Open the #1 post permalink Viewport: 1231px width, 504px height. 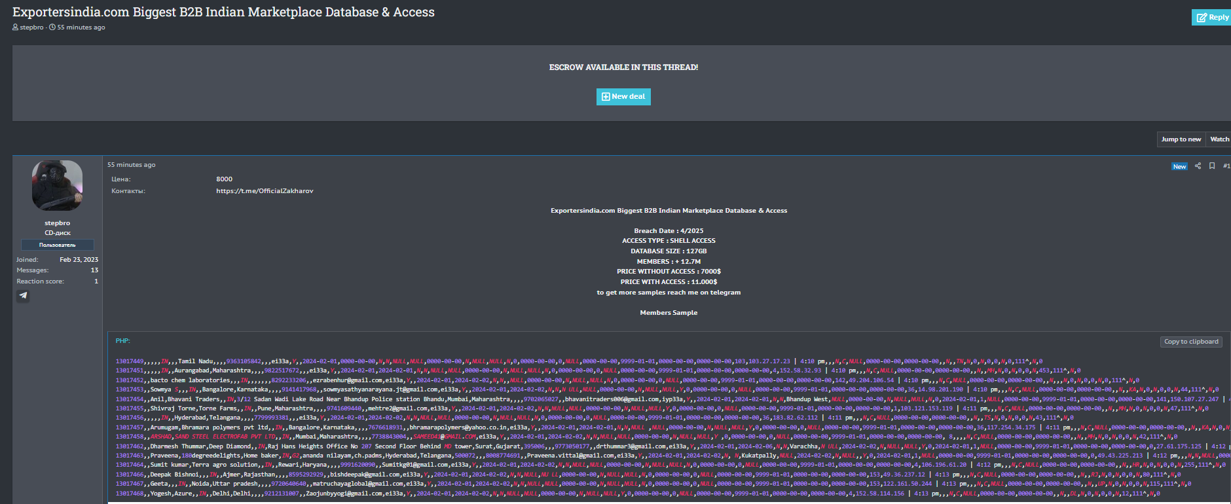pyautogui.click(x=1226, y=166)
